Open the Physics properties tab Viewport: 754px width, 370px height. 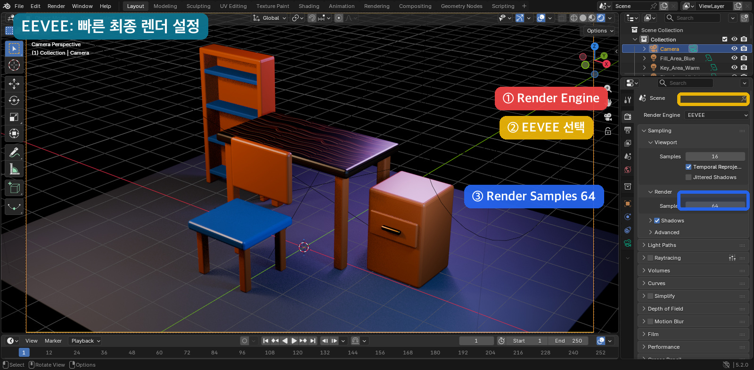628,217
